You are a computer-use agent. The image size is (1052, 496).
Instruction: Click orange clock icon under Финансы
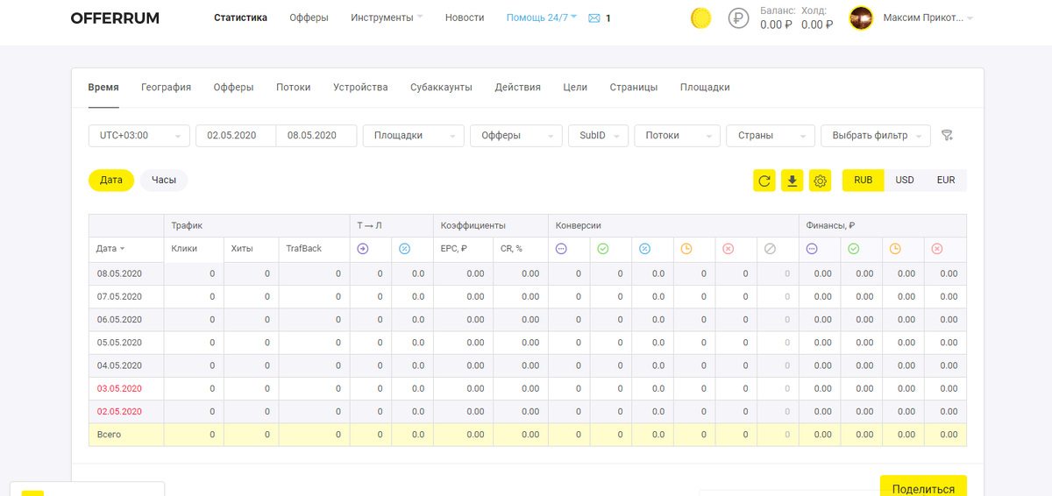pos(895,249)
